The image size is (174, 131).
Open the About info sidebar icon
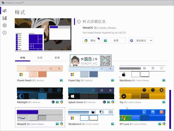[5, 33]
